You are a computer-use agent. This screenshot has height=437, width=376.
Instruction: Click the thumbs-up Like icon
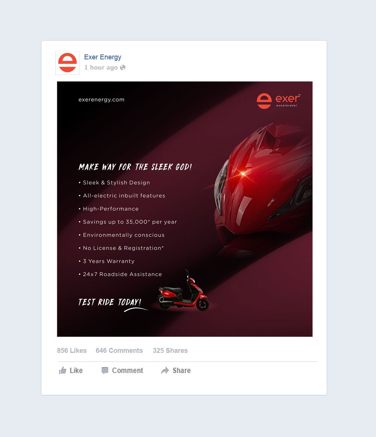coord(63,370)
